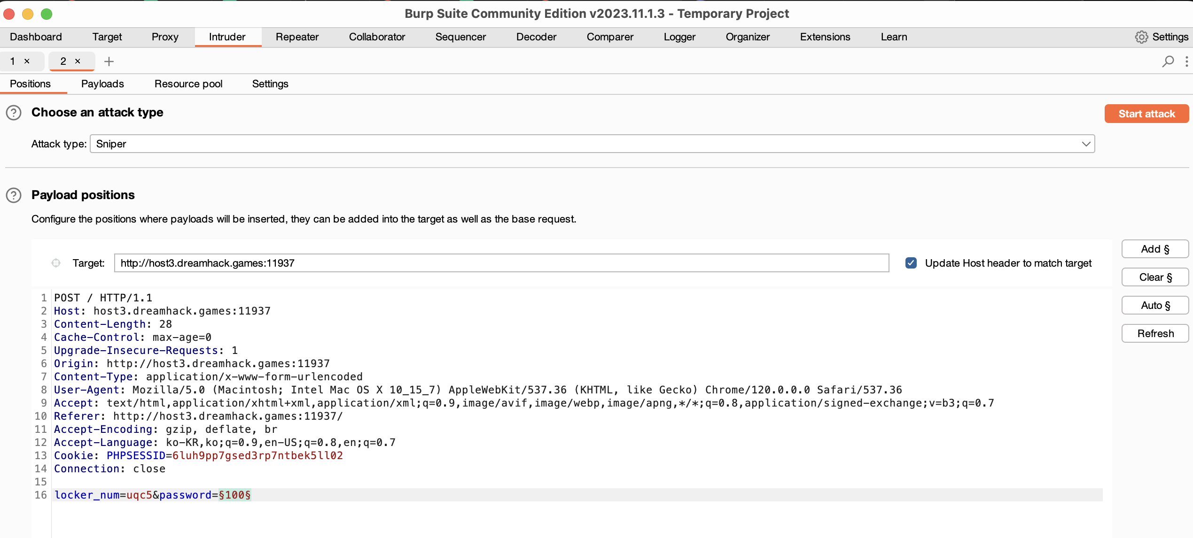Click the Refresh button
1193x538 pixels.
point(1155,334)
